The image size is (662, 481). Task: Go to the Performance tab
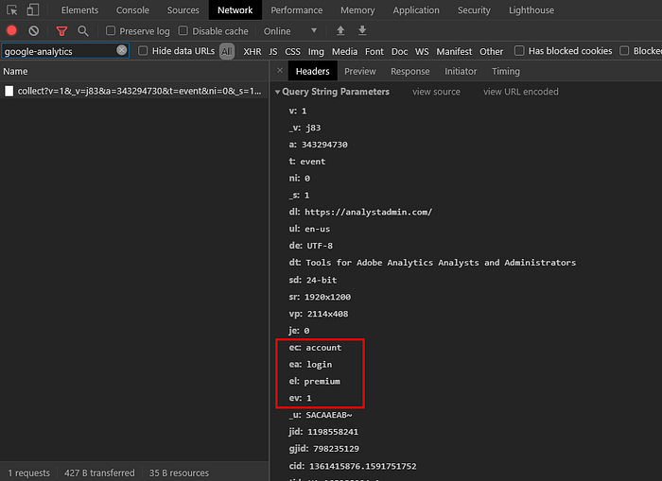296,10
